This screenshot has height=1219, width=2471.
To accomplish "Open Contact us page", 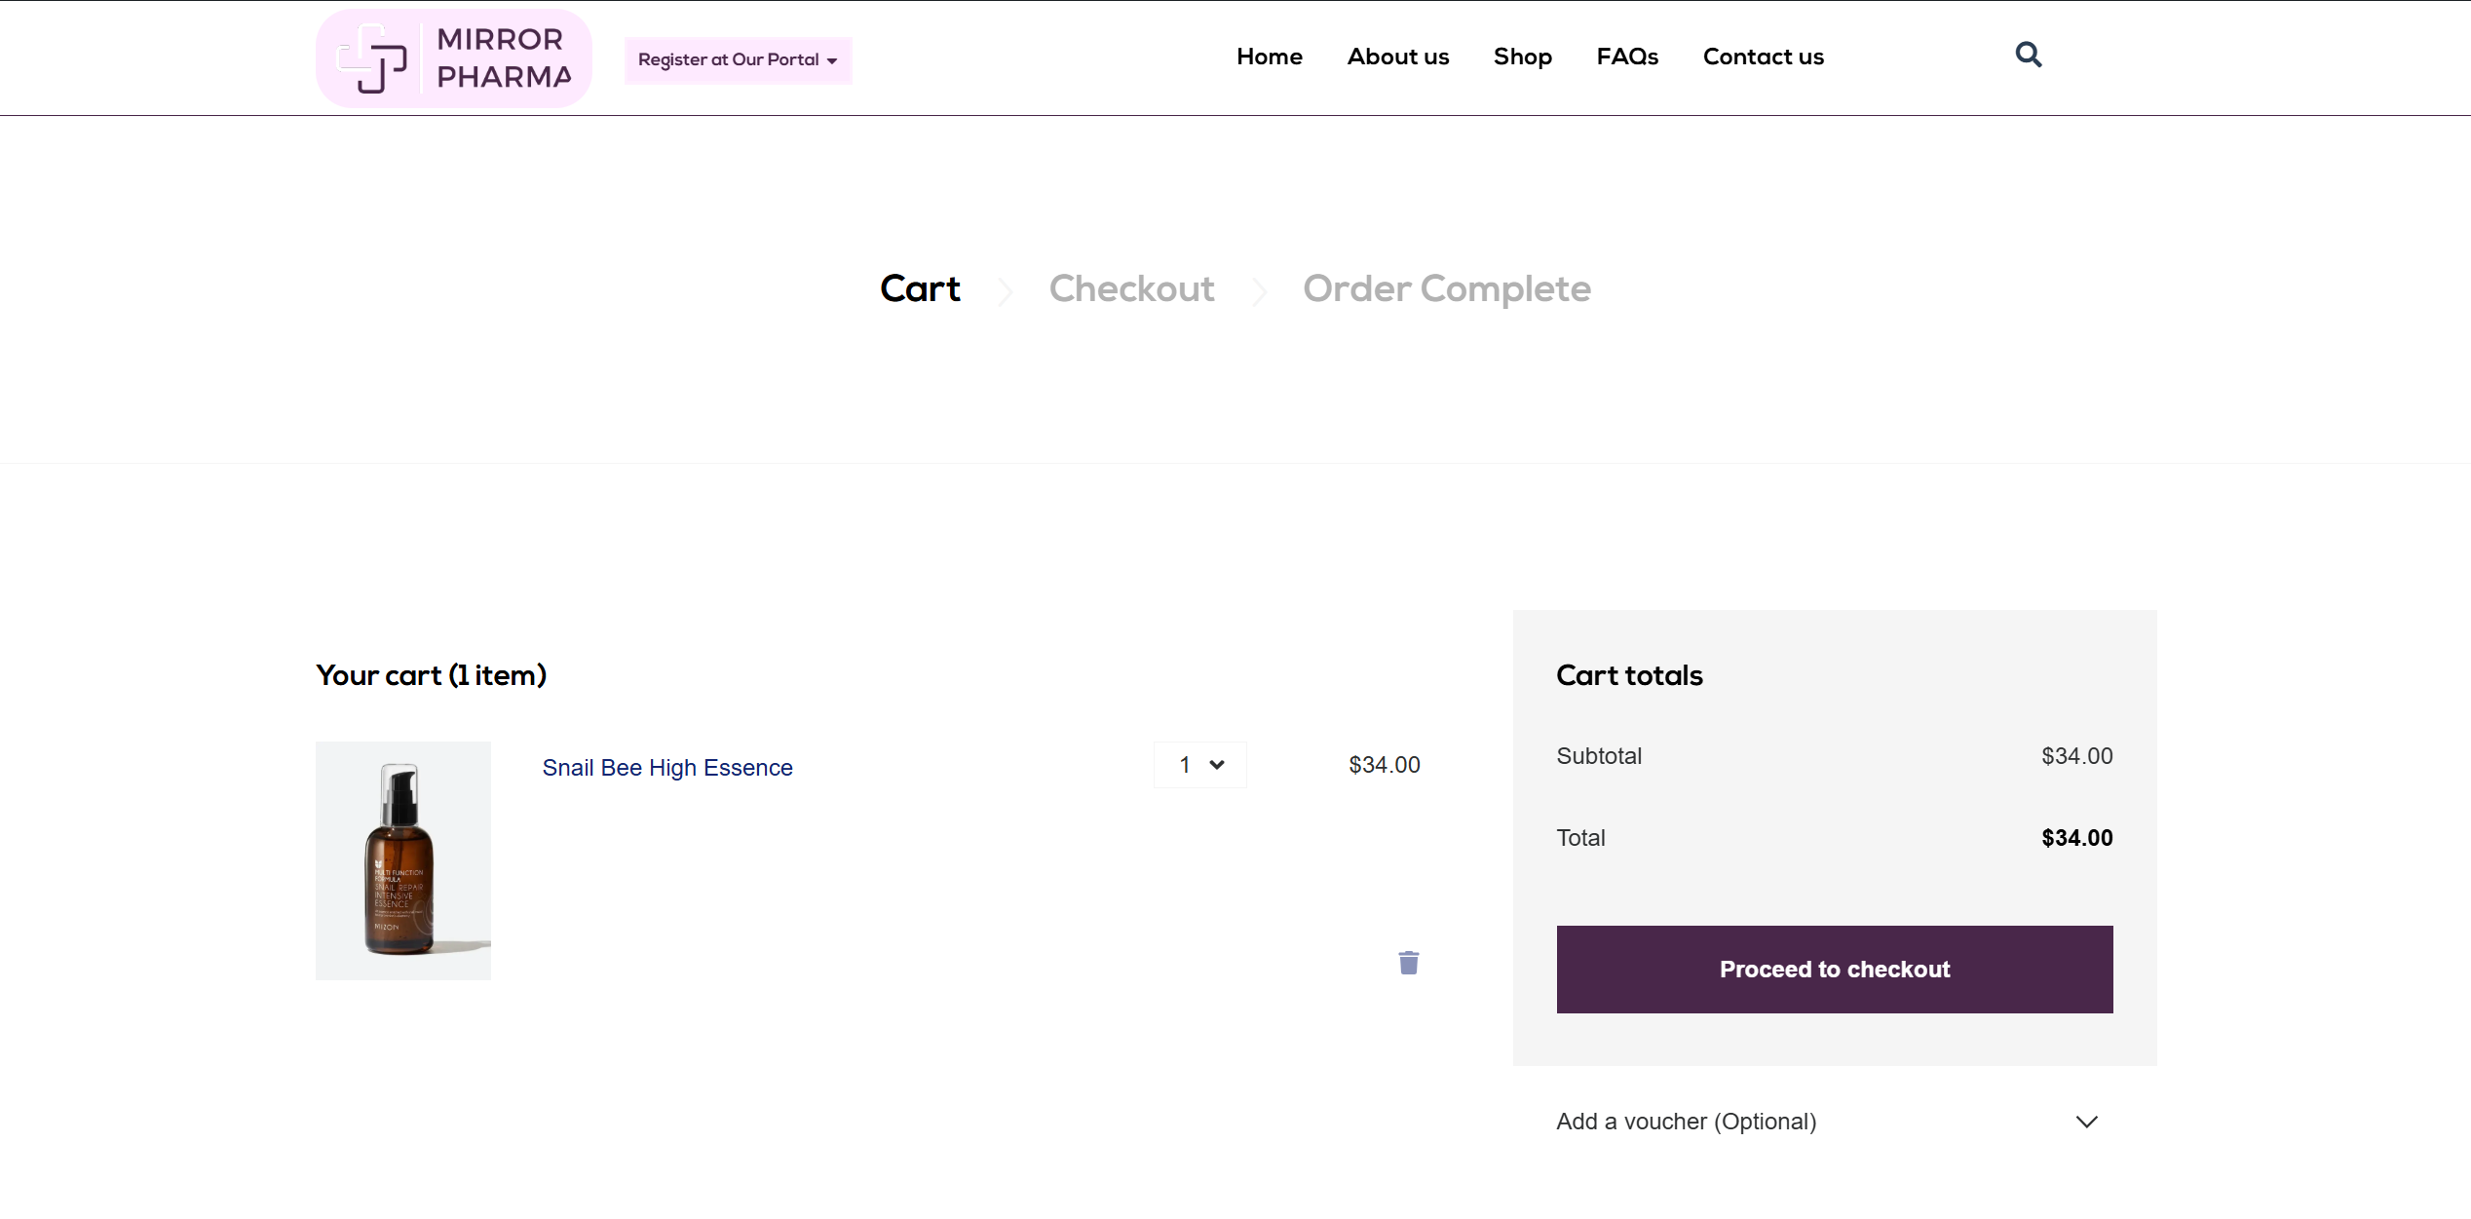I will click(1763, 57).
